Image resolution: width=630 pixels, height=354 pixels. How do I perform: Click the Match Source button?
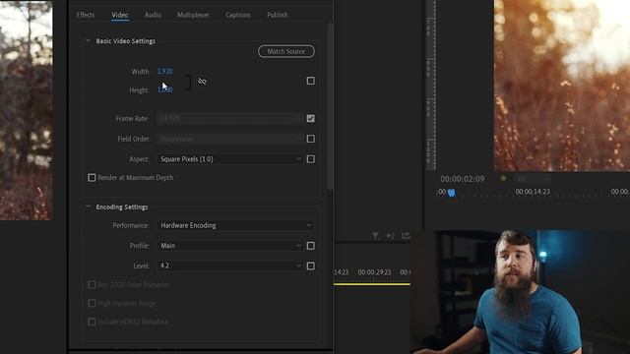(286, 51)
